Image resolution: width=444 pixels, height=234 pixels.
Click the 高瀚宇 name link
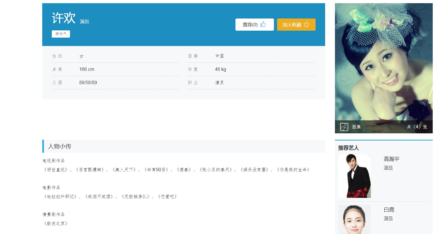391,159
